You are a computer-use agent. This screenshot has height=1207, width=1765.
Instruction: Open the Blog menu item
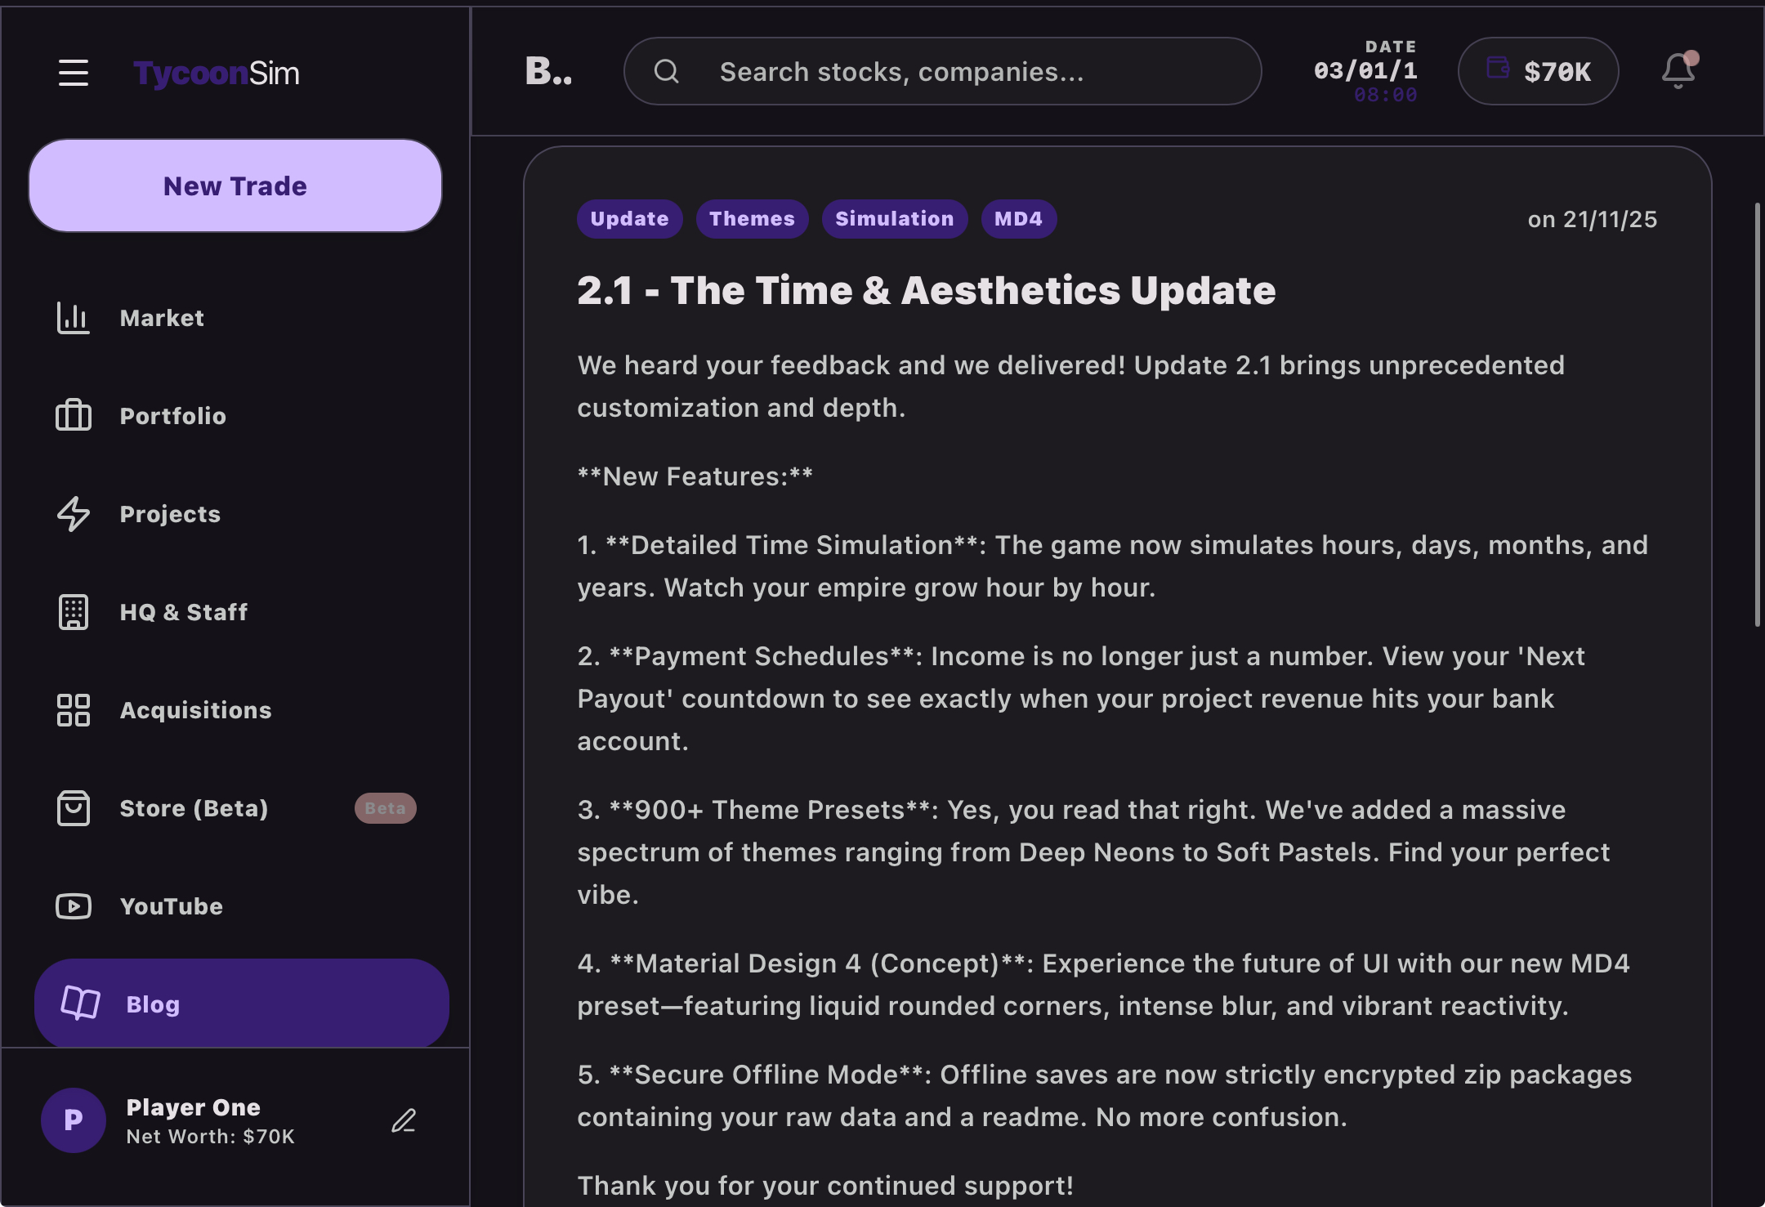(241, 1004)
